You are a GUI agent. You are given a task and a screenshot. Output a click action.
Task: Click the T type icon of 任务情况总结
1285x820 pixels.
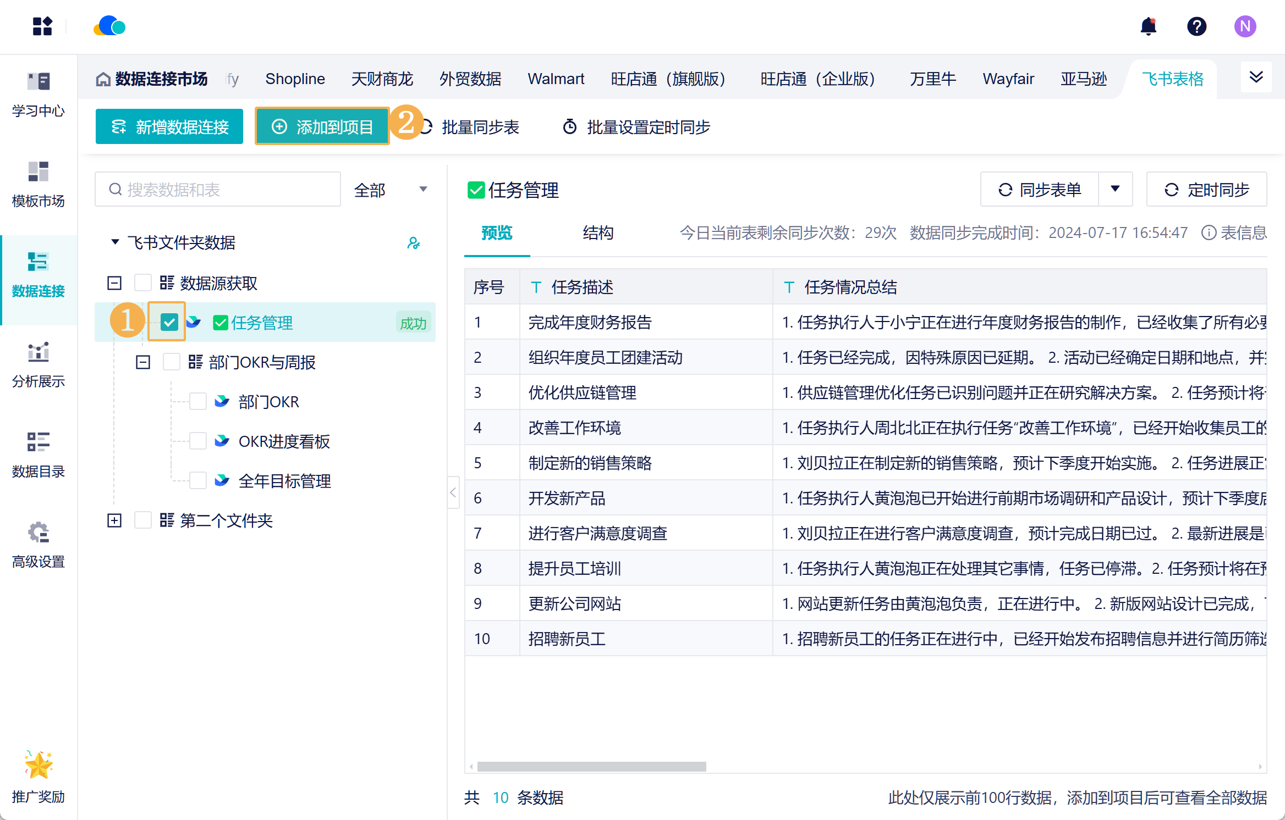click(789, 287)
